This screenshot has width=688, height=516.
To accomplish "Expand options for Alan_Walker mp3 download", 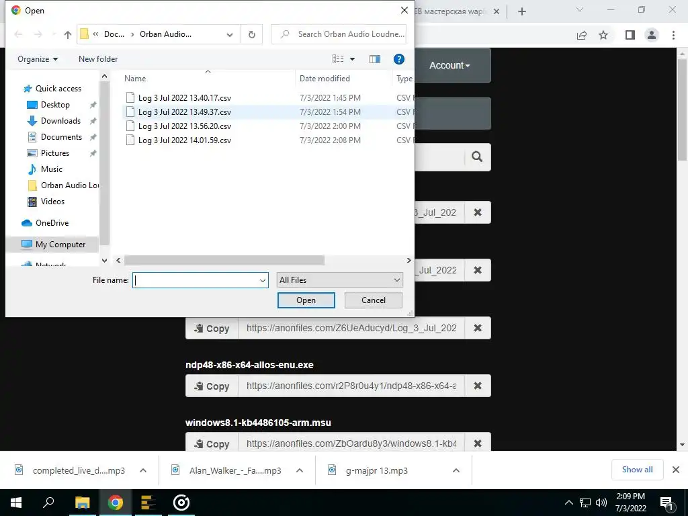I will [300, 470].
